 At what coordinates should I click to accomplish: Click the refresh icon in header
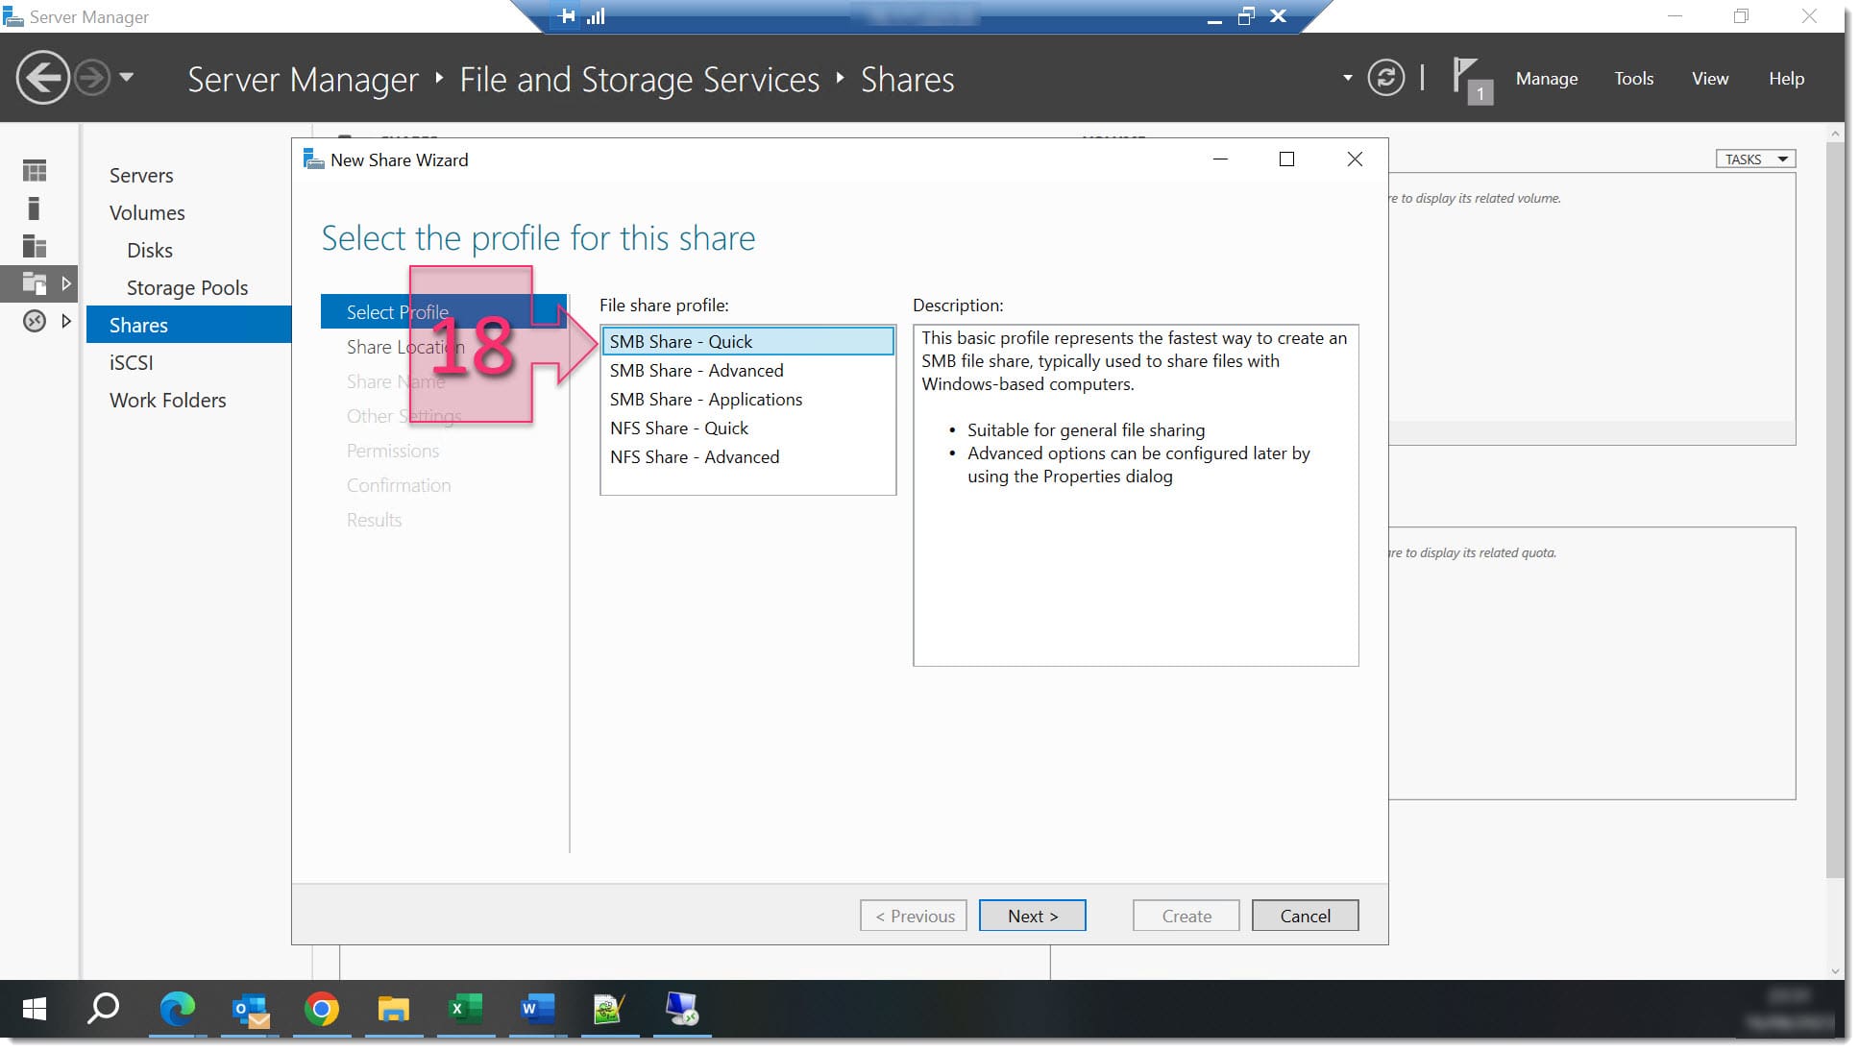1385,78
